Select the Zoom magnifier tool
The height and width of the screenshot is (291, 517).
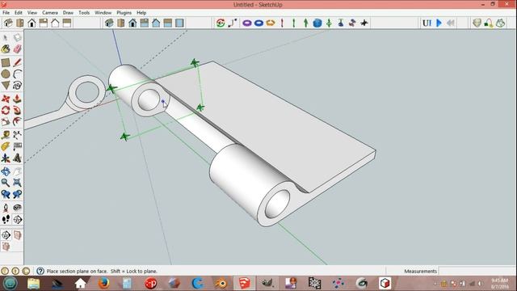click(x=6, y=183)
